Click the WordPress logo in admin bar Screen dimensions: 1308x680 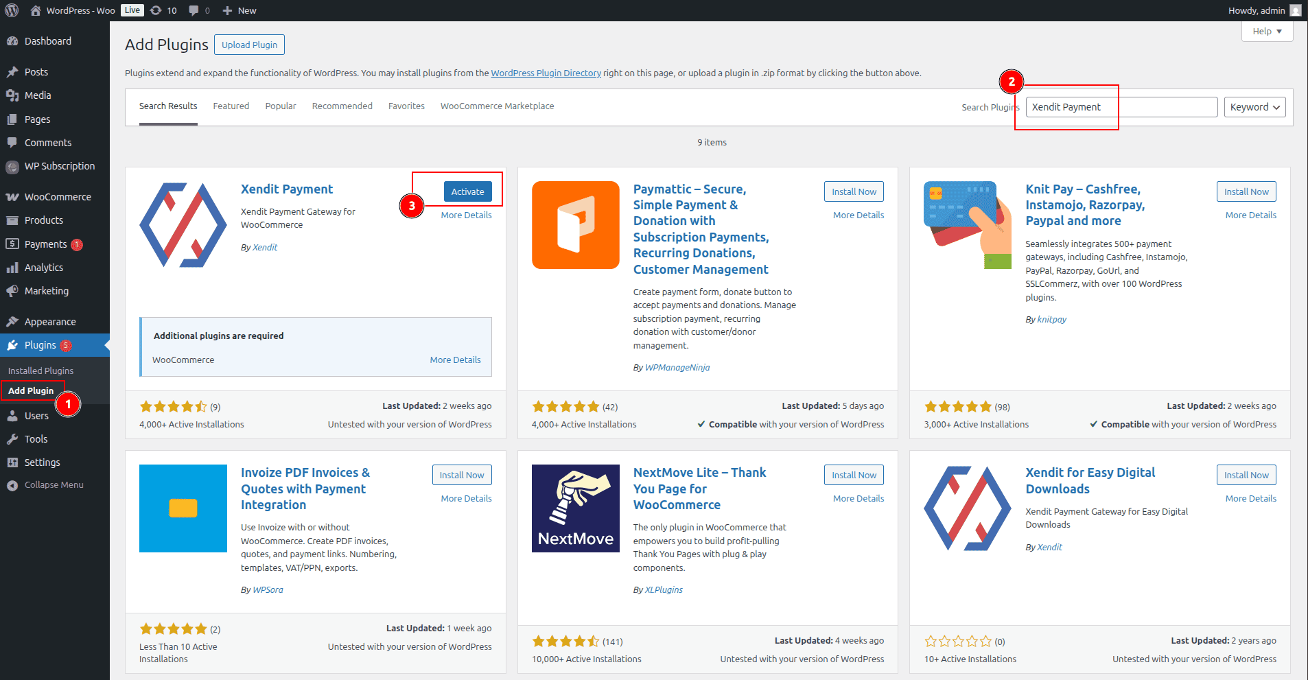coord(12,10)
